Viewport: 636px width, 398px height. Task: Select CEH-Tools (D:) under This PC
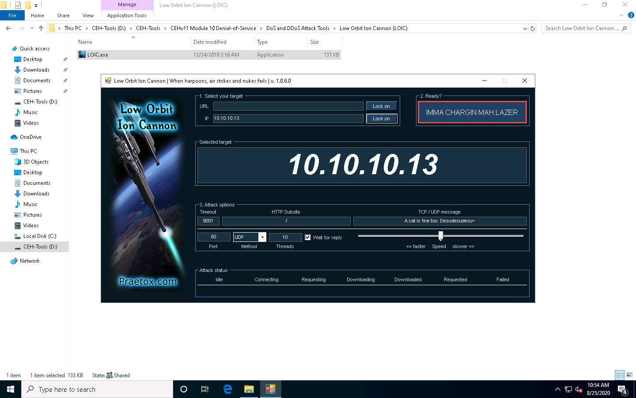40,247
